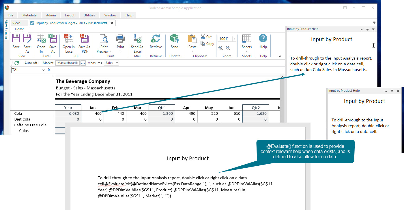Click the Print printer icon
This screenshot has width=404, height=210.
[120, 39]
